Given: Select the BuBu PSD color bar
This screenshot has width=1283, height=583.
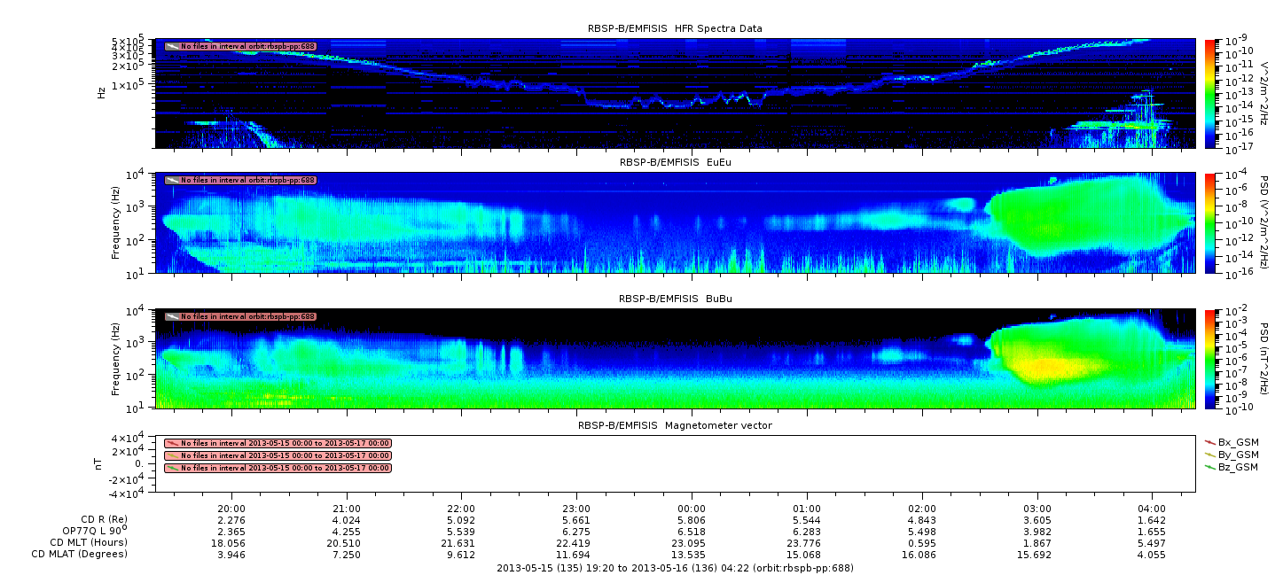Looking at the screenshot, I should [1210, 358].
